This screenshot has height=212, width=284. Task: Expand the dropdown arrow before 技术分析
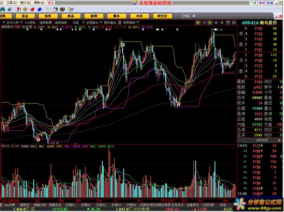tap(4, 22)
